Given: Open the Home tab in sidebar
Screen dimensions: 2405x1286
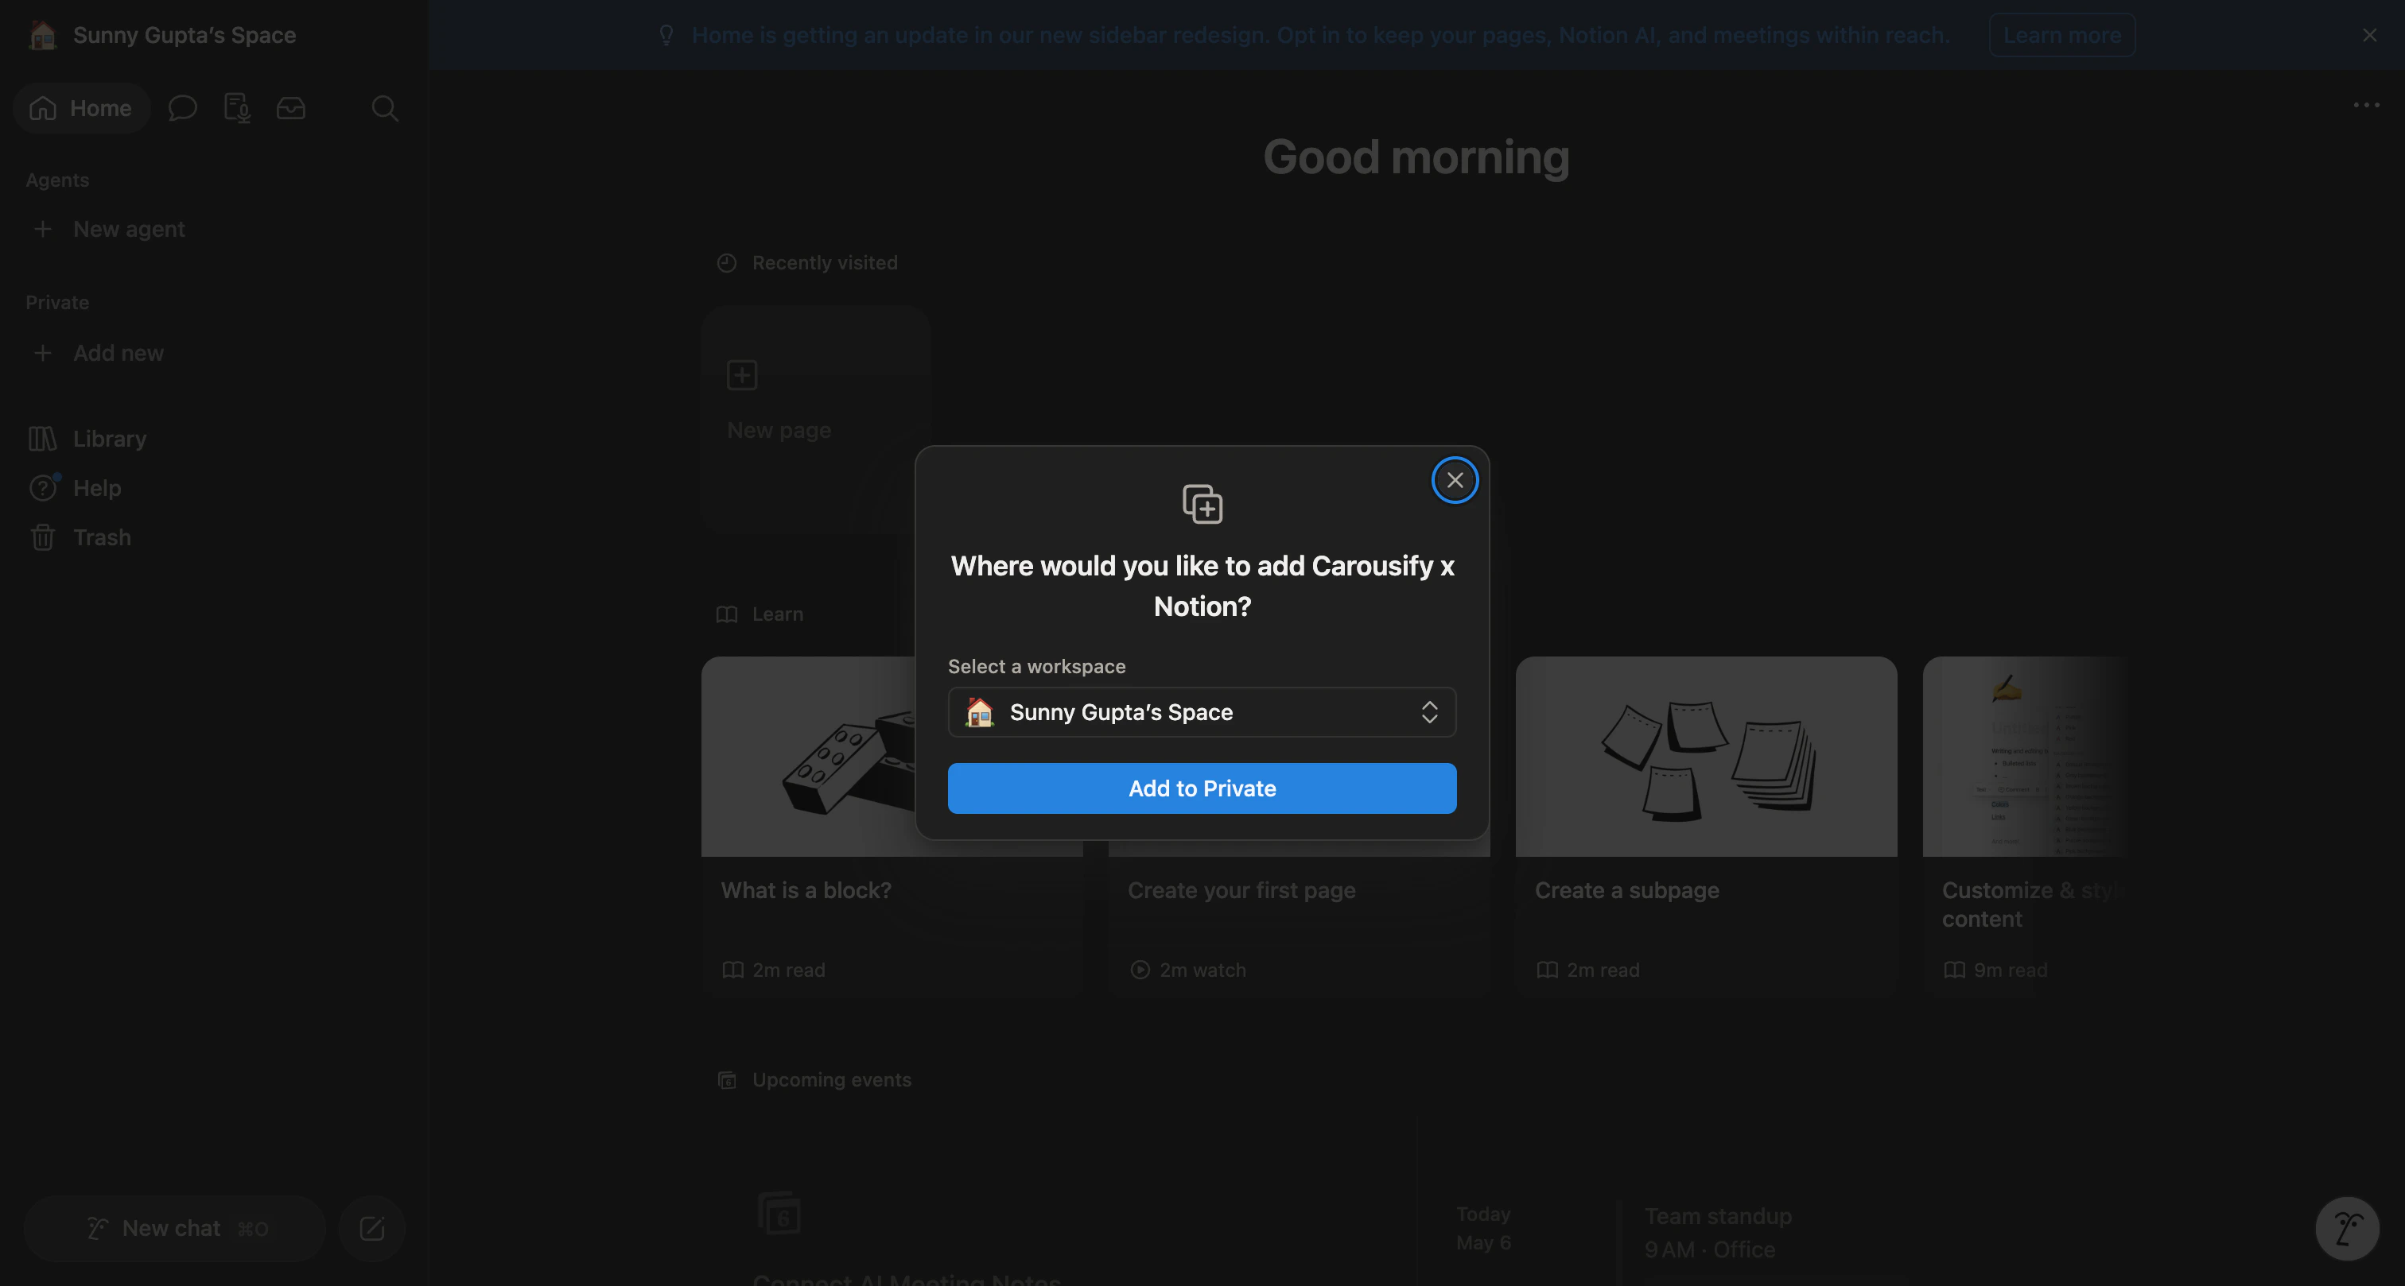Looking at the screenshot, I should coord(81,108).
